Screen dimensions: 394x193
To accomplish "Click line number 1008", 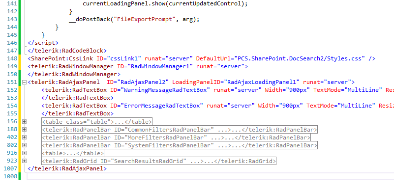I will pos(10,176).
